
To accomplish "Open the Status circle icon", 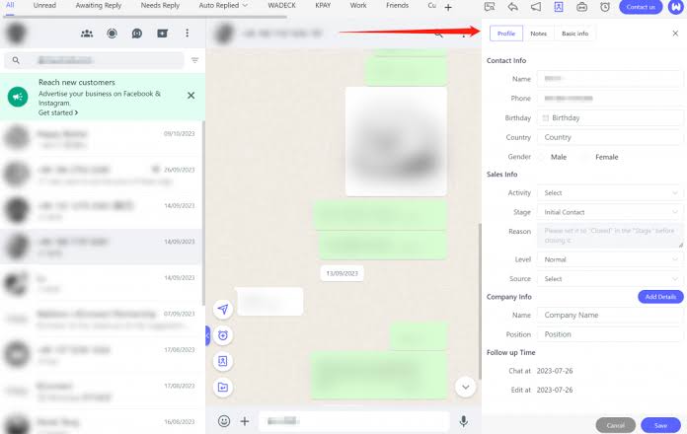I will pyautogui.click(x=112, y=34).
